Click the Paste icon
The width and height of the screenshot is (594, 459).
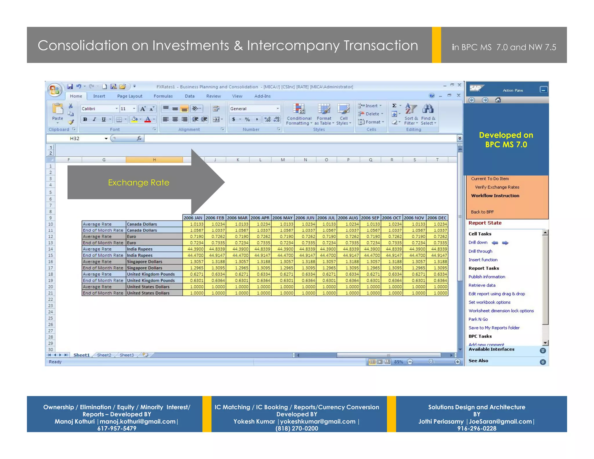[x=57, y=109]
